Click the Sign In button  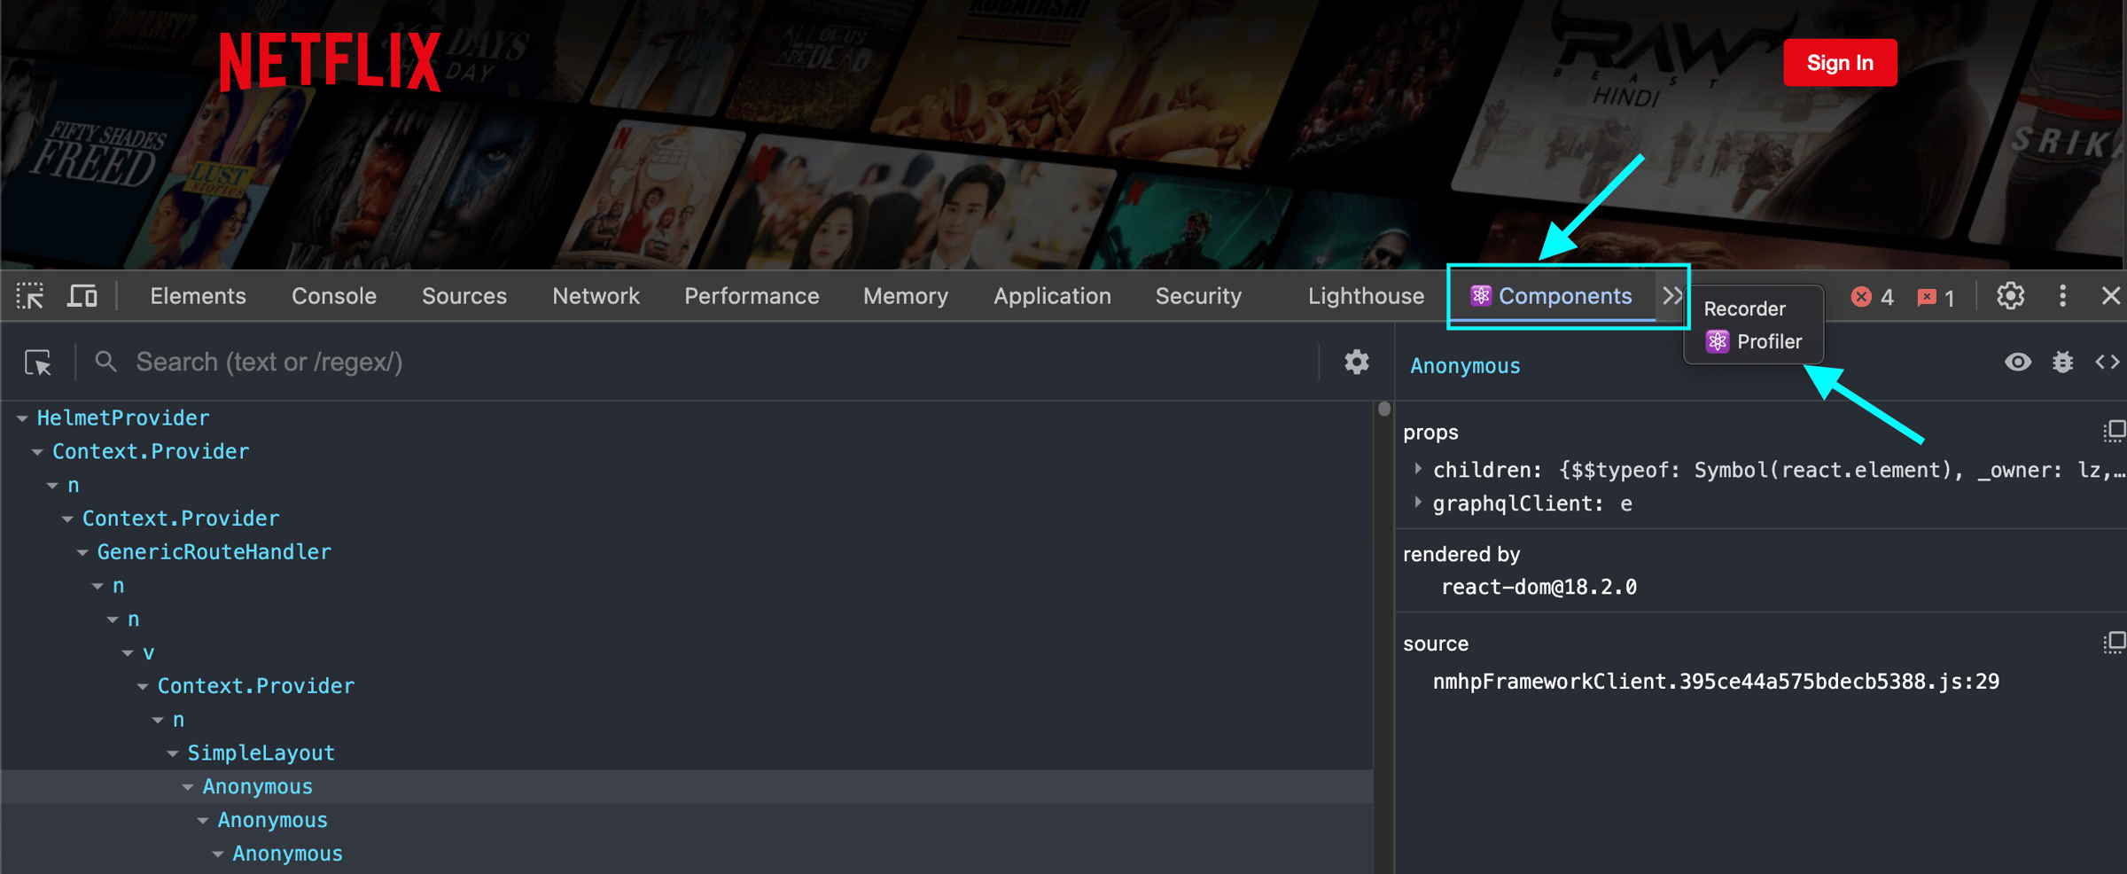click(1840, 63)
